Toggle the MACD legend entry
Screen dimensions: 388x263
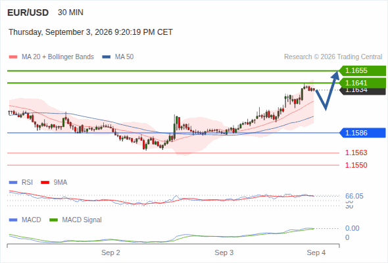pos(25,220)
